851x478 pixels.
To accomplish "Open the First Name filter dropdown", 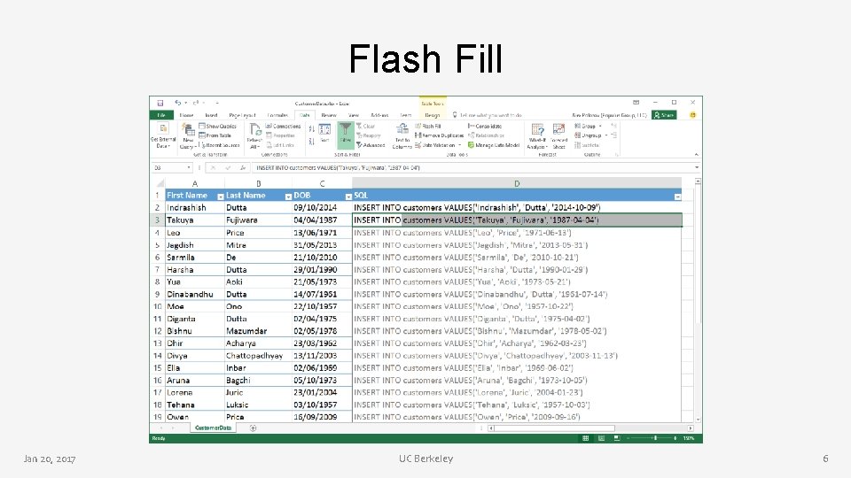I will pyautogui.click(x=221, y=197).
